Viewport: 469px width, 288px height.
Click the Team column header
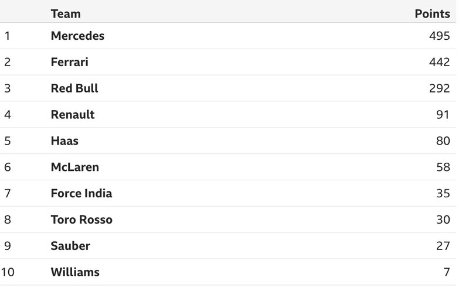(66, 14)
